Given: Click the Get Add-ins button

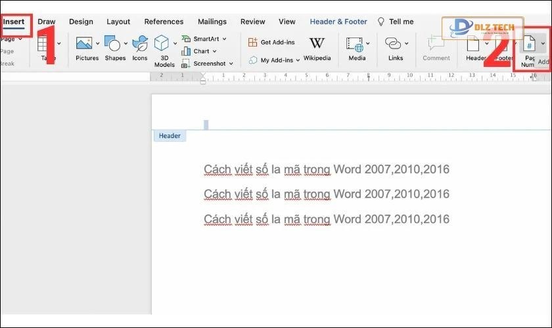Looking at the screenshot, I should [x=272, y=42].
